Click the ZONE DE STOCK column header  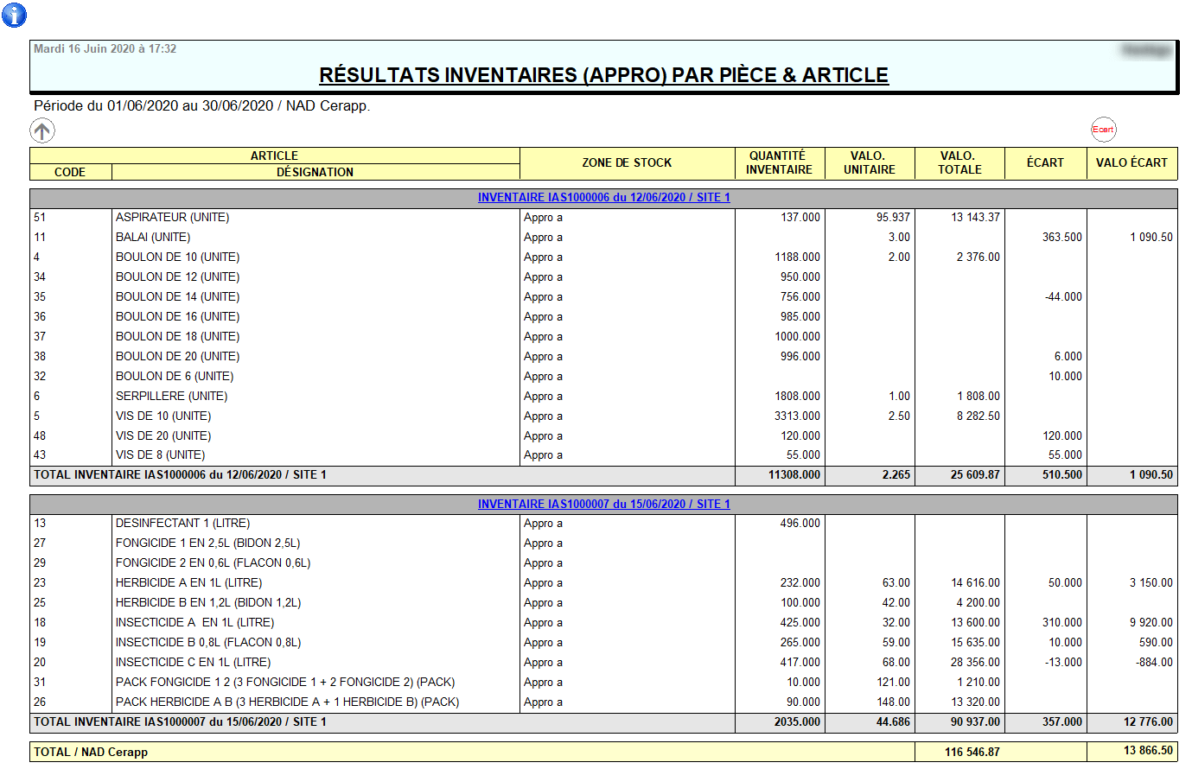pyautogui.click(x=627, y=162)
